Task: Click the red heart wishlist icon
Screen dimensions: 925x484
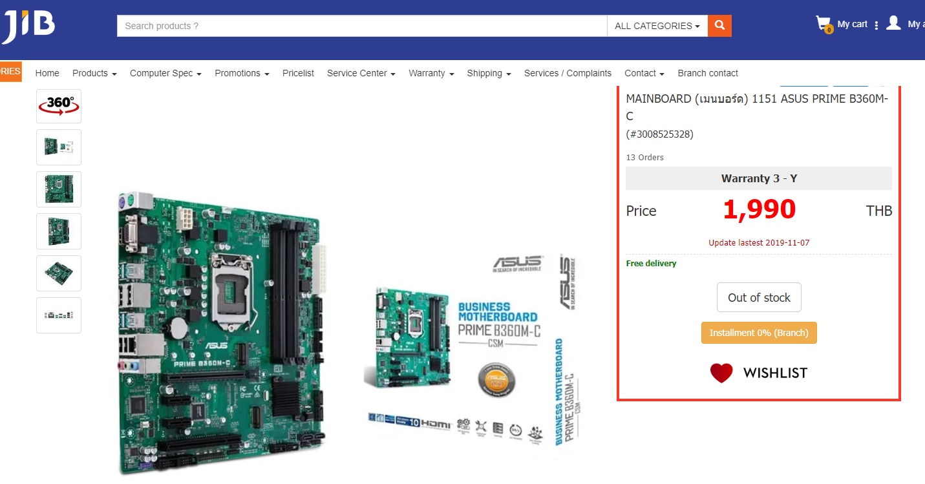Action: coord(721,373)
